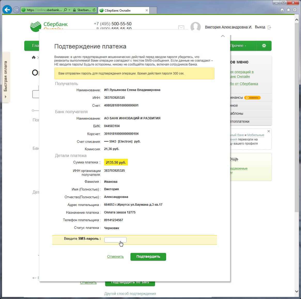
Task: Open the Избранное sidebar item
Action: pyautogui.click(x=251, y=105)
